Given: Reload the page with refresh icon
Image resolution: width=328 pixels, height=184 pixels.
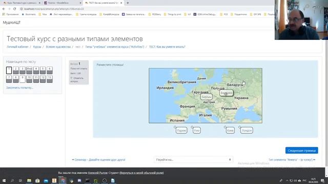Looking at the screenshot, I should tap(15, 9).
